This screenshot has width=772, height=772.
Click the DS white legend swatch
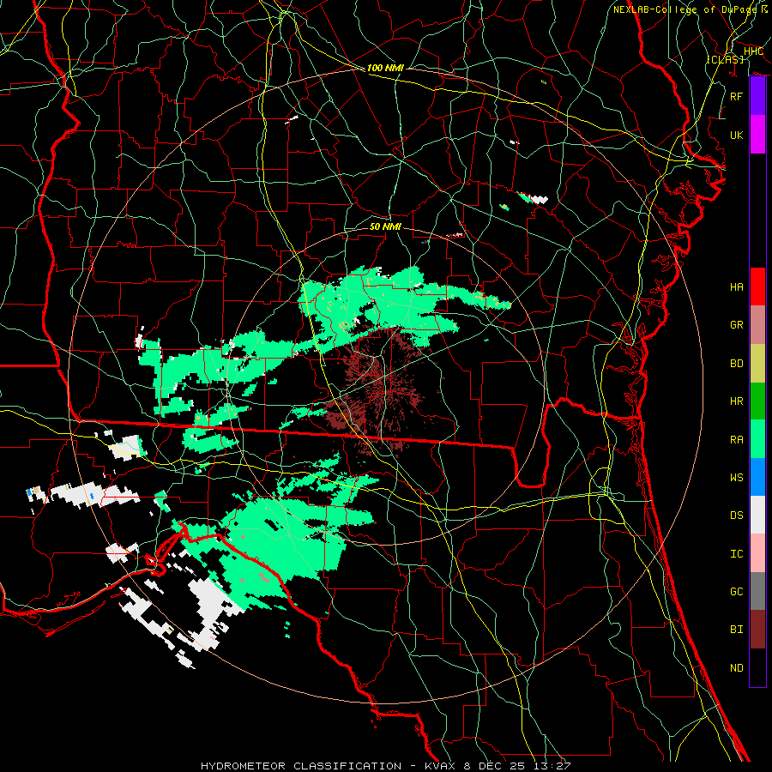(757, 515)
